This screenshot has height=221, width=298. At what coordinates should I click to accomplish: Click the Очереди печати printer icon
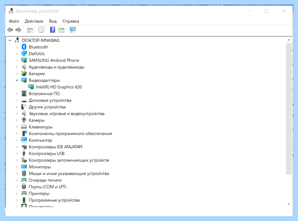coord(24,180)
